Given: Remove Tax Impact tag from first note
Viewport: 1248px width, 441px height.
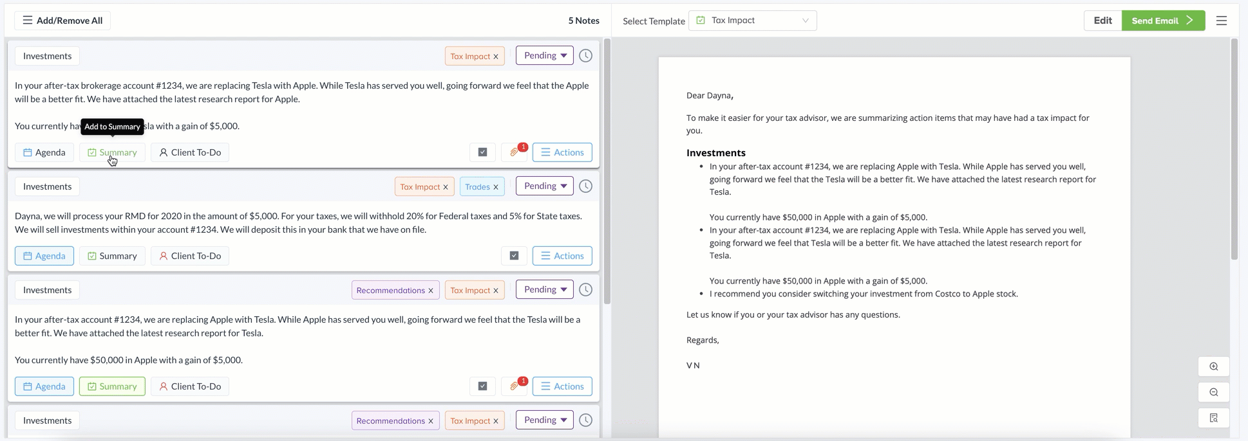Looking at the screenshot, I should pyautogui.click(x=496, y=57).
